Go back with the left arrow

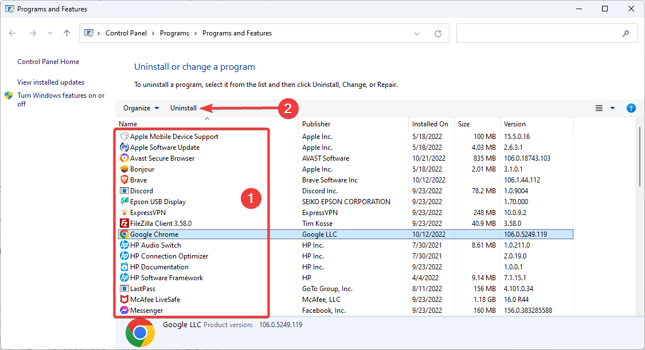tap(13, 33)
